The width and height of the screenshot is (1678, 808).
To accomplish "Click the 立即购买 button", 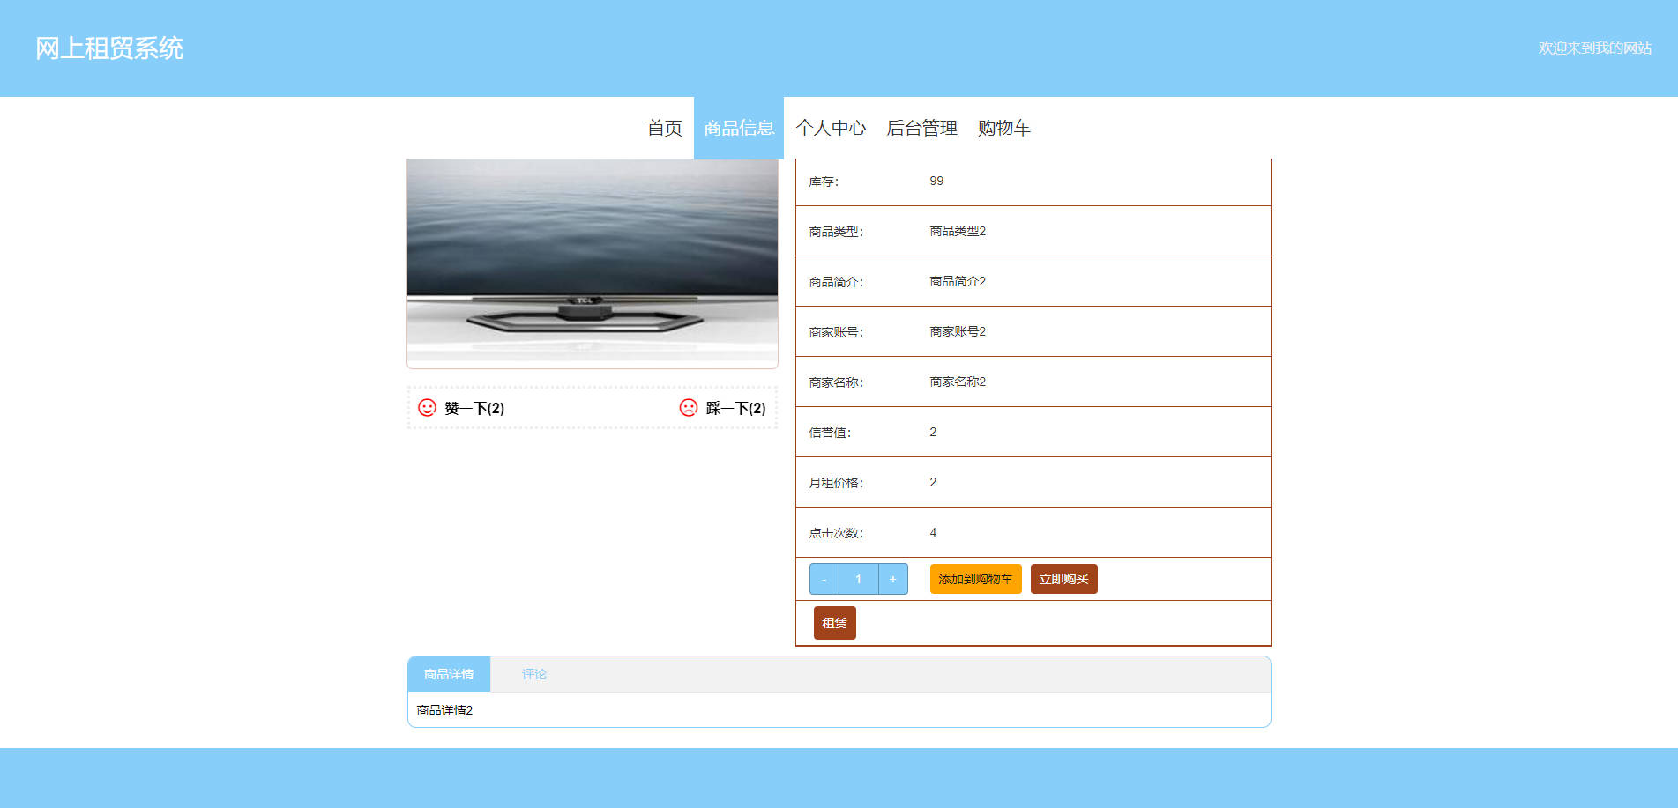I will coord(1063,579).
